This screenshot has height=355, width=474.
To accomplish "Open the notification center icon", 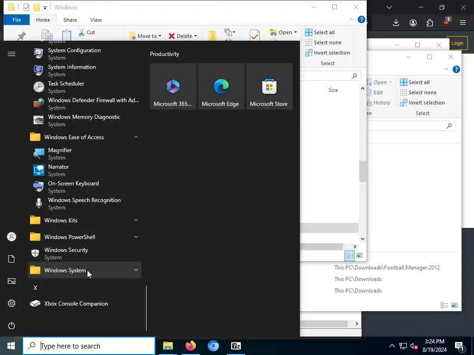I will (x=460, y=346).
